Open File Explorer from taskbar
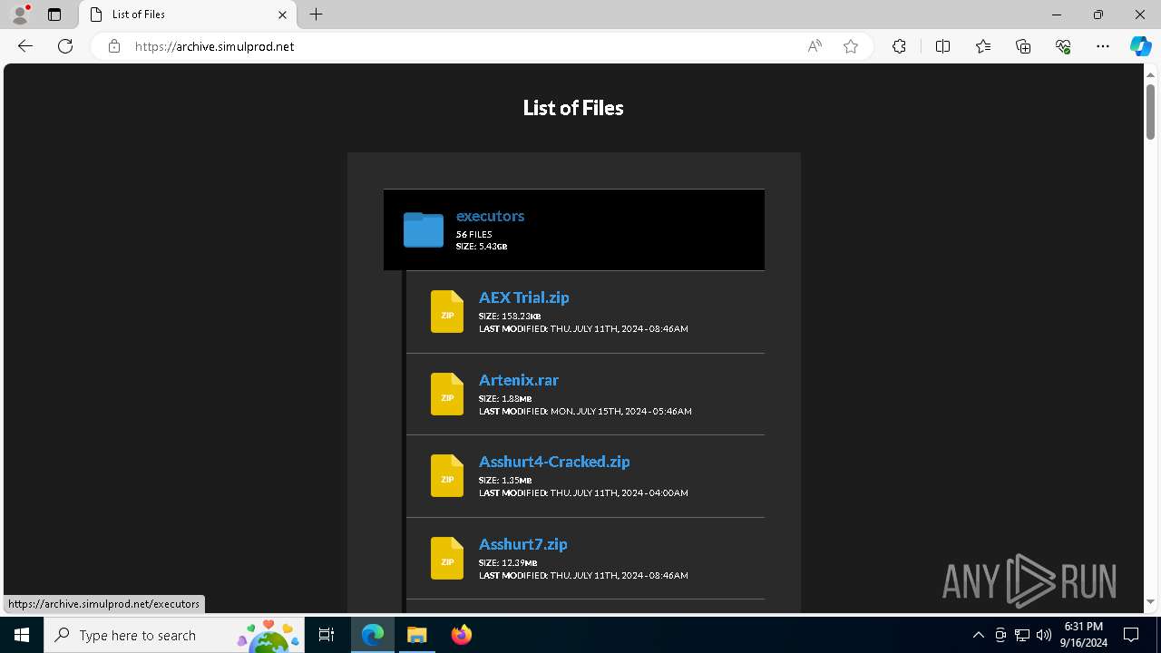The width and height of the screenshot is (1161, 653). 417,635
